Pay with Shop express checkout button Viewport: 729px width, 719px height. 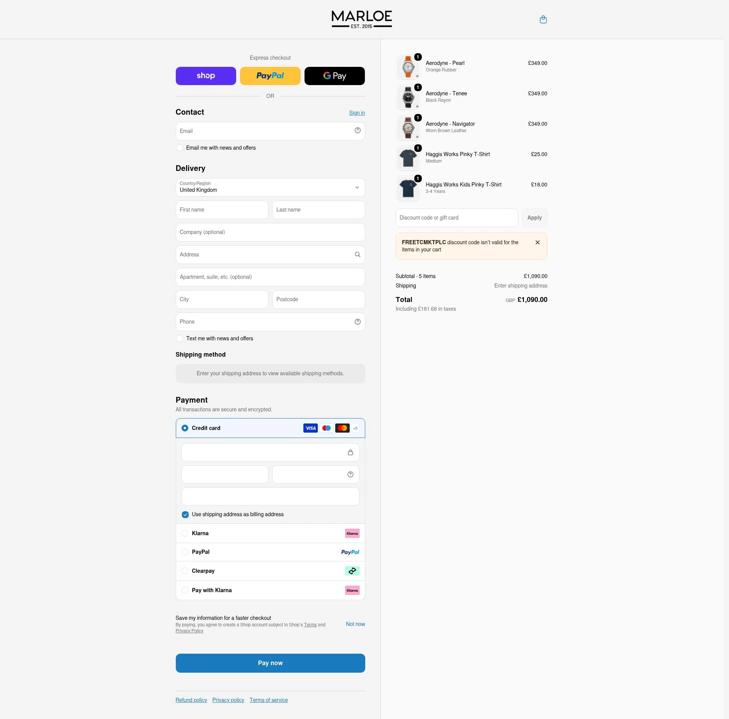(206, 76)
